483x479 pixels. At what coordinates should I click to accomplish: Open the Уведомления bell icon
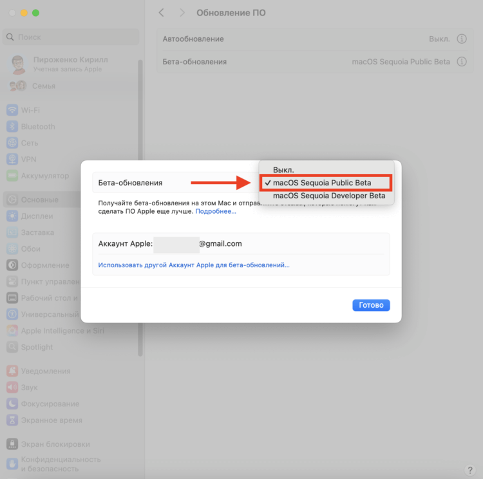tap(12, 371)
